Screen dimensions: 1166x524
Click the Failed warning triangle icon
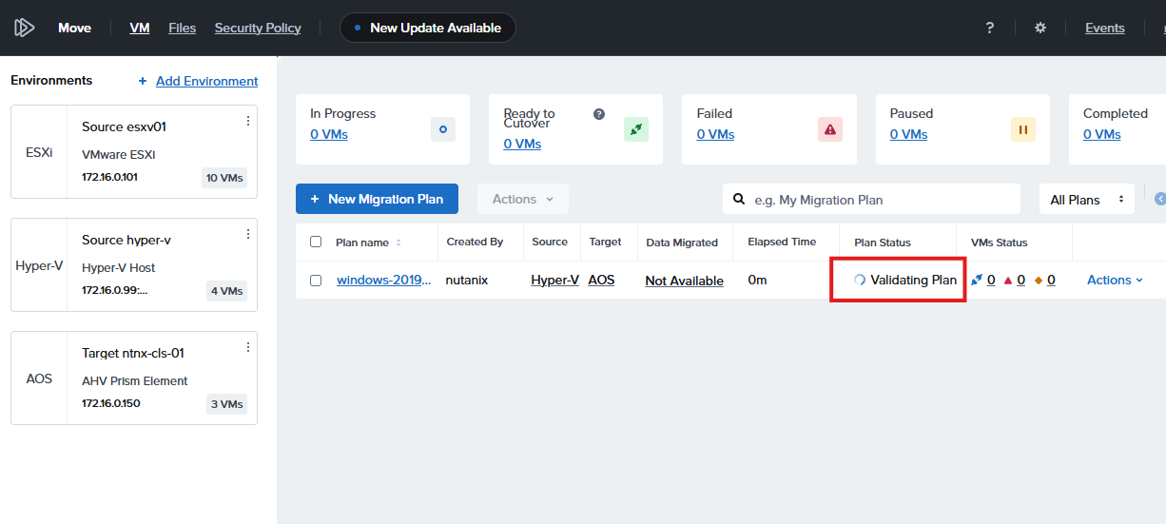pyautogui.click(x=830, y=129)
